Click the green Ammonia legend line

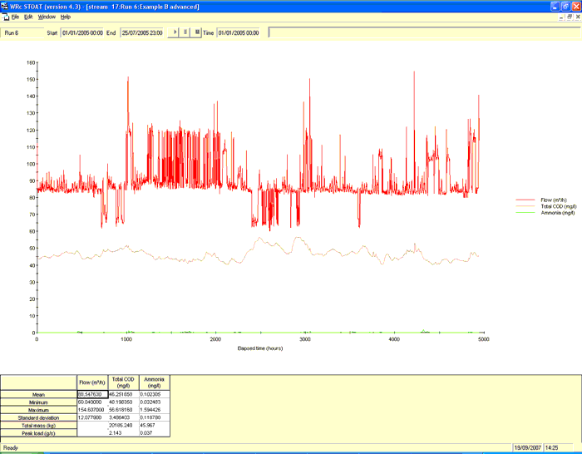(x=525, y=213)
